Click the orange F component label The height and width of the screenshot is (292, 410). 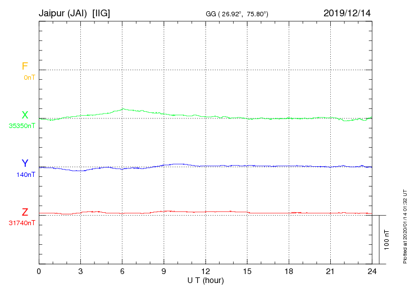point(25,66)
